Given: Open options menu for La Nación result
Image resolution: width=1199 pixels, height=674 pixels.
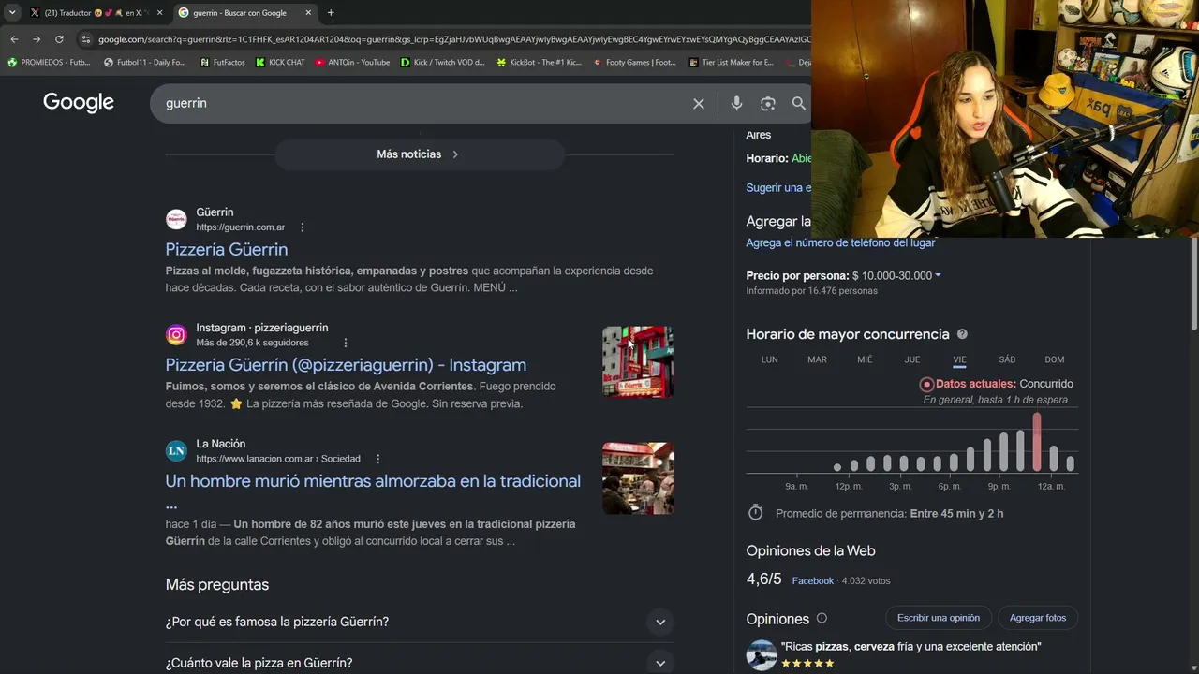Looking at the screenshot, I should tap(377, 459).
